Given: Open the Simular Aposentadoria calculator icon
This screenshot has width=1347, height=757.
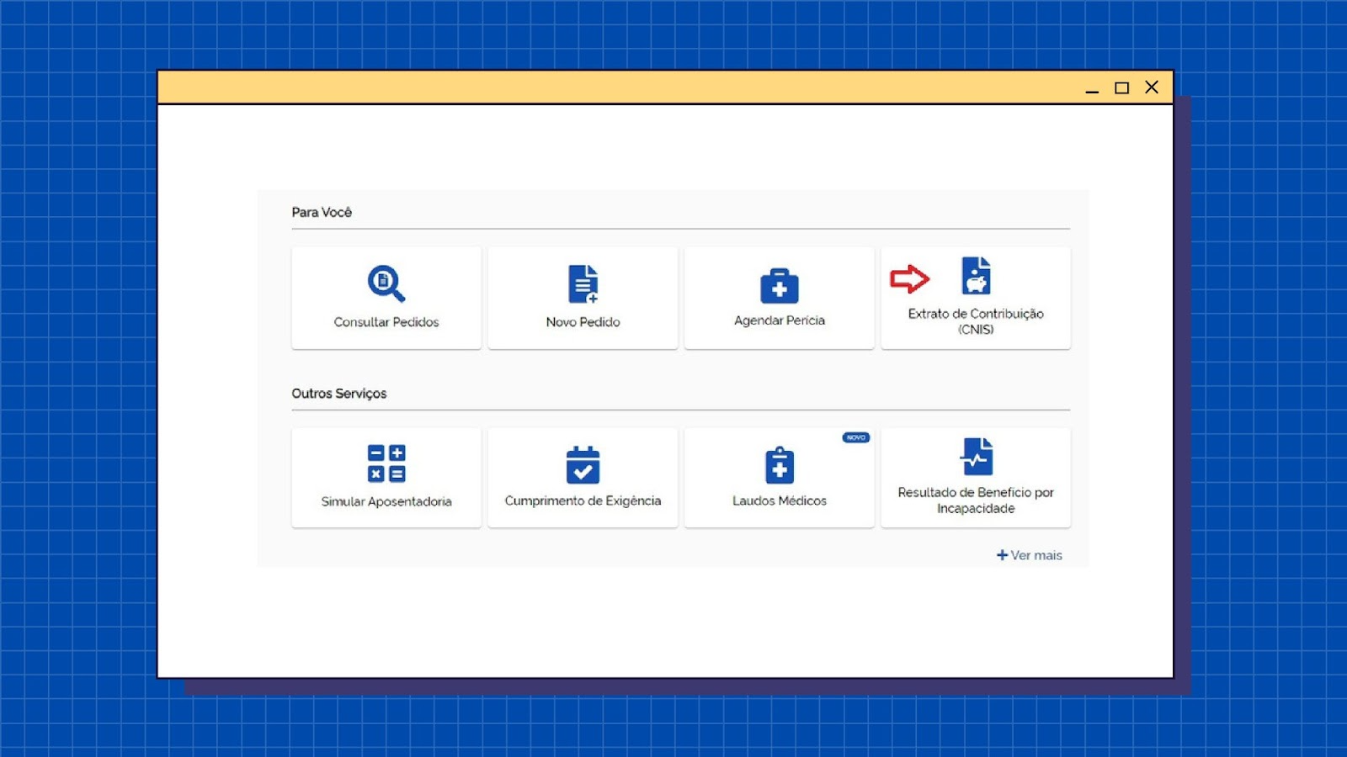Looking at the screenshot, I should (386, 463).
